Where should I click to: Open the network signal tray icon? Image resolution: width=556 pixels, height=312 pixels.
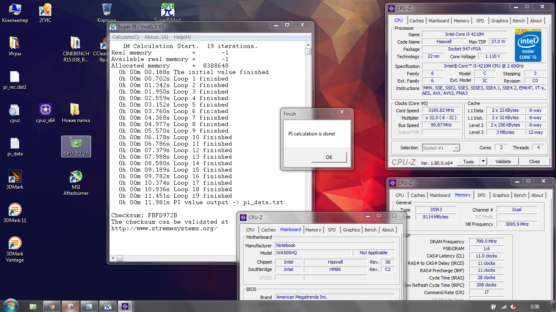click(x=503, y=307)
